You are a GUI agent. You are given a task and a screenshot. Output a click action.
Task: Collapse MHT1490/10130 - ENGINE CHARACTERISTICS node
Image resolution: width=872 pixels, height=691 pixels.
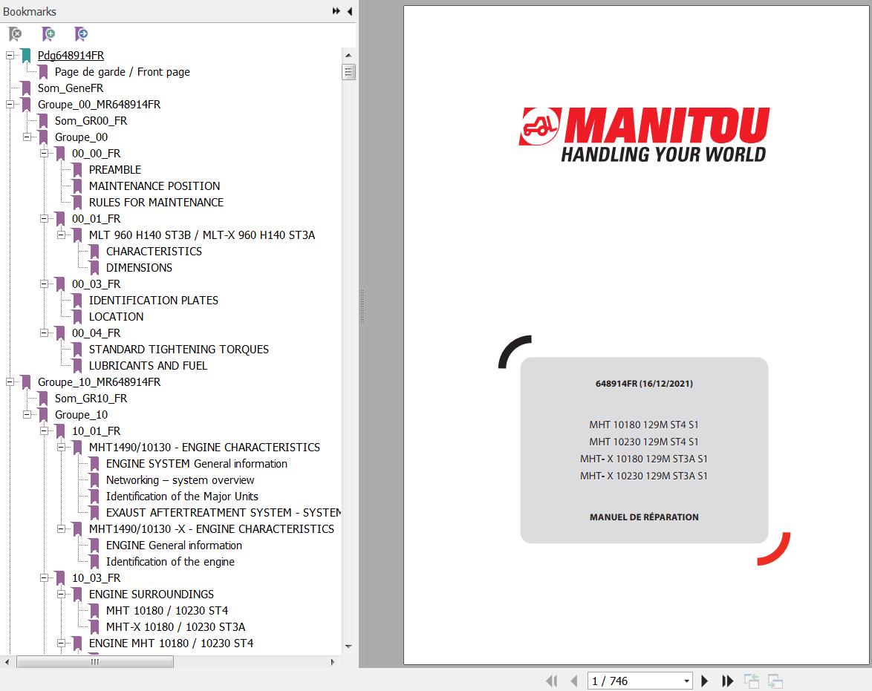click(61, 448)
